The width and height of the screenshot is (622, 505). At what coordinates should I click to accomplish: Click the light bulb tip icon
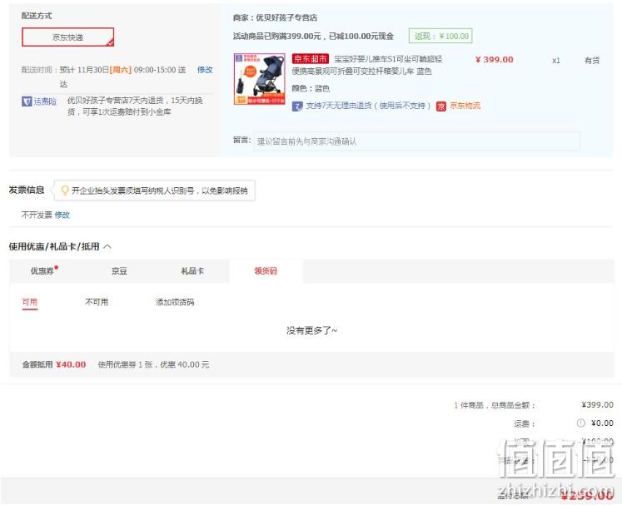(64, 191)
